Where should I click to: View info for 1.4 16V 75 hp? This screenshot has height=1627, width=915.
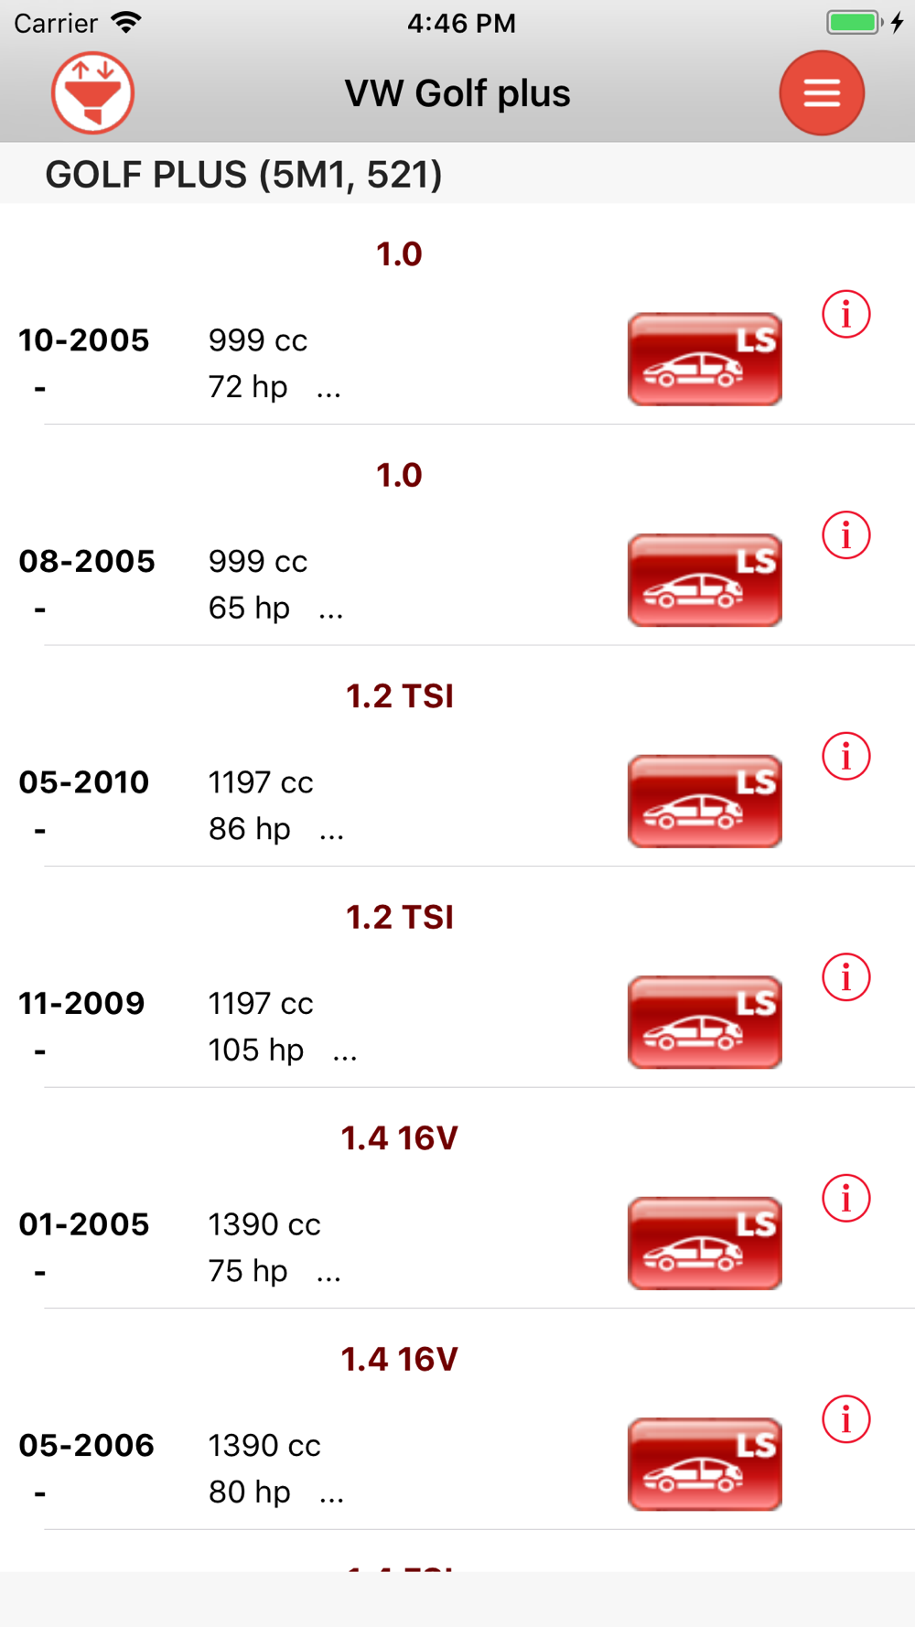(x=845, y=1199)
